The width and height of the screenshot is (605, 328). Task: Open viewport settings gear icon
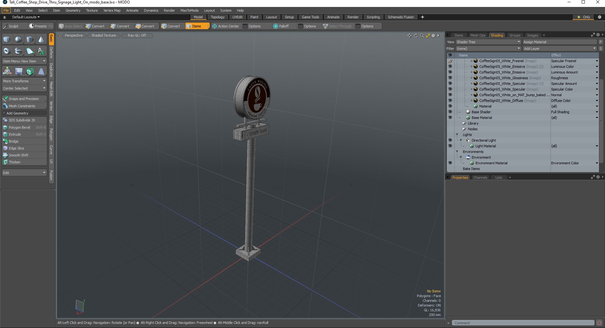click(433, 36)
